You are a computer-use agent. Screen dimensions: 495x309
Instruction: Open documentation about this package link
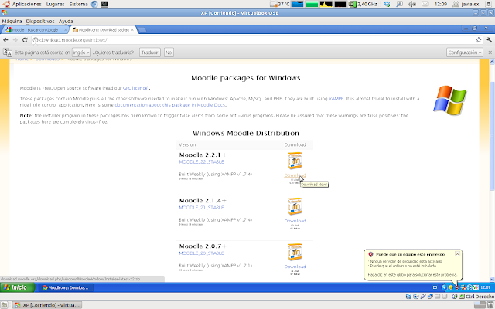(170, 105)
